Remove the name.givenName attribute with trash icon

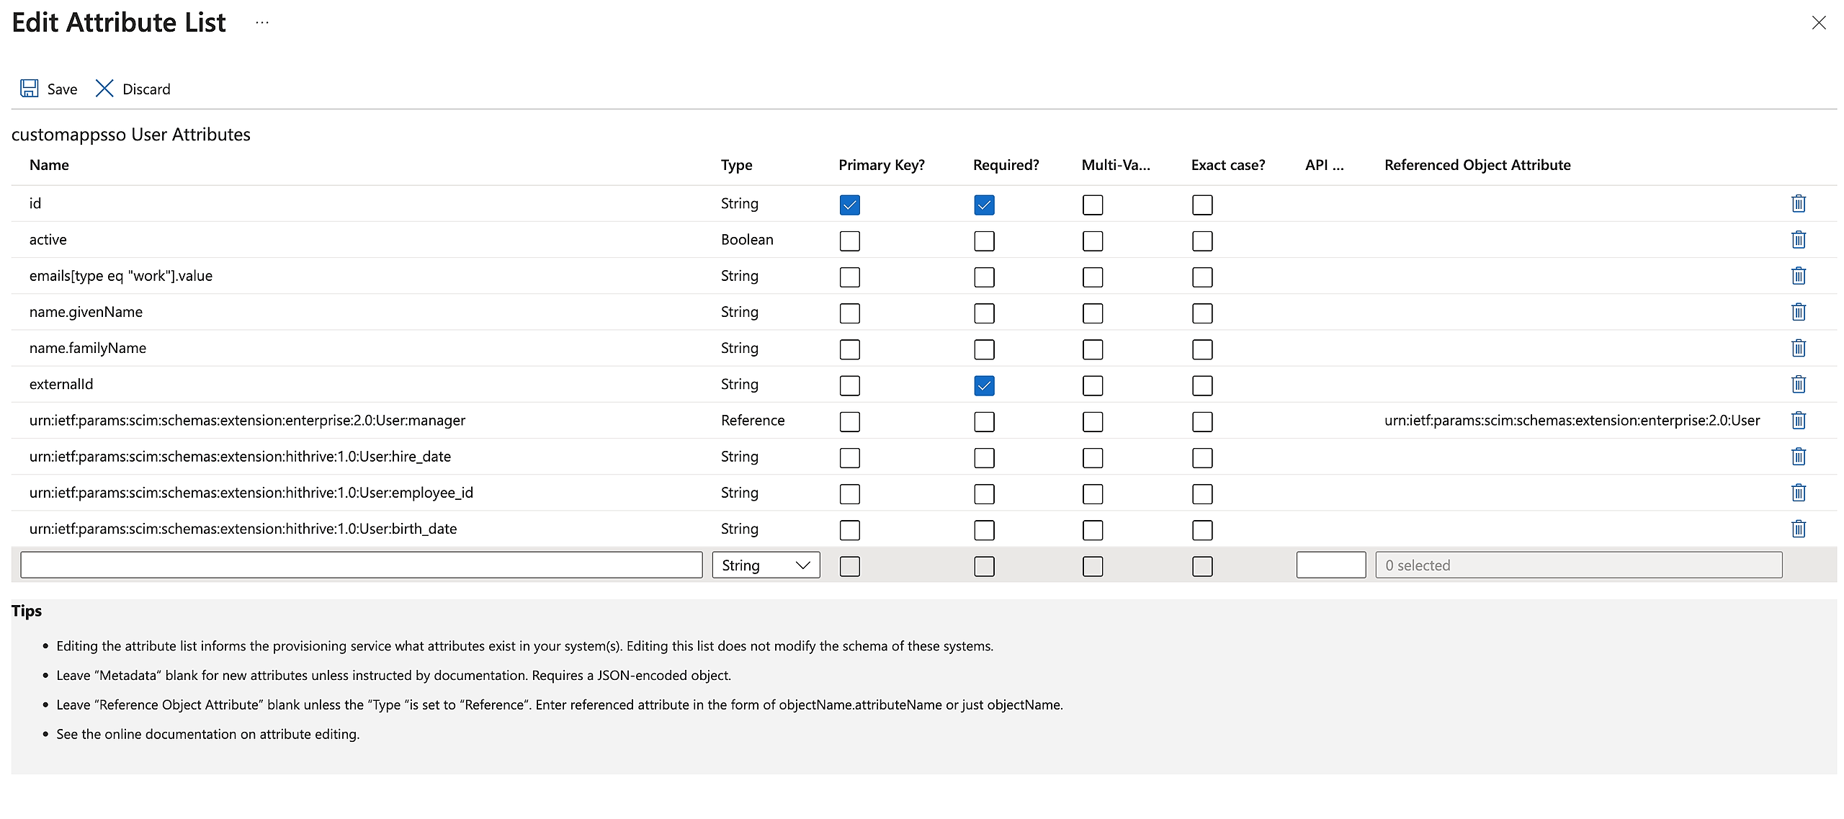coord(1798,312)
